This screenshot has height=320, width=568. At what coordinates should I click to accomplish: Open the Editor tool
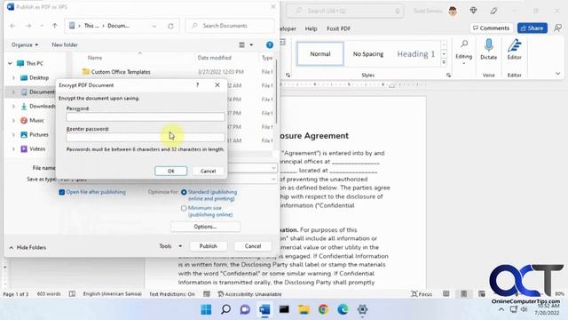pos(514,50)
